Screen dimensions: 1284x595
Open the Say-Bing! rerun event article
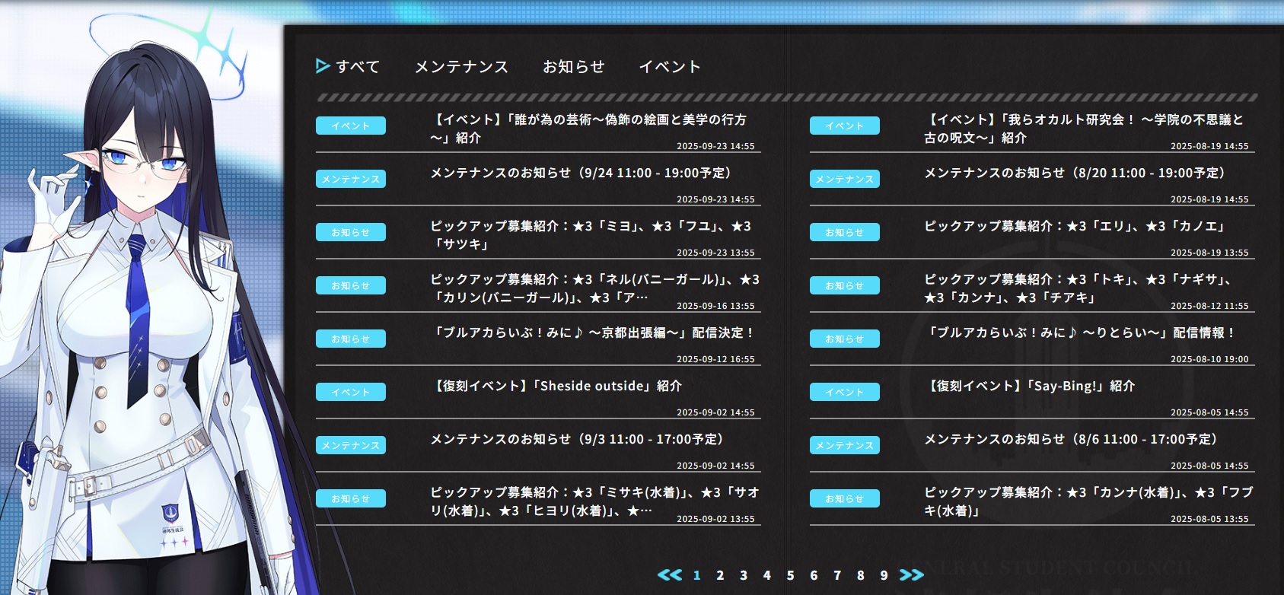tap(1029, 387)
